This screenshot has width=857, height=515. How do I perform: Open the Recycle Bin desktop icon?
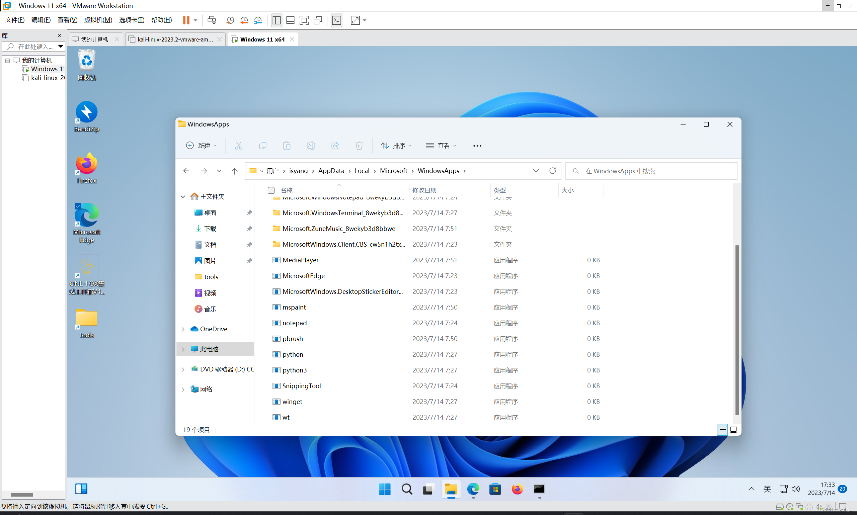click(x=86, y=65)
